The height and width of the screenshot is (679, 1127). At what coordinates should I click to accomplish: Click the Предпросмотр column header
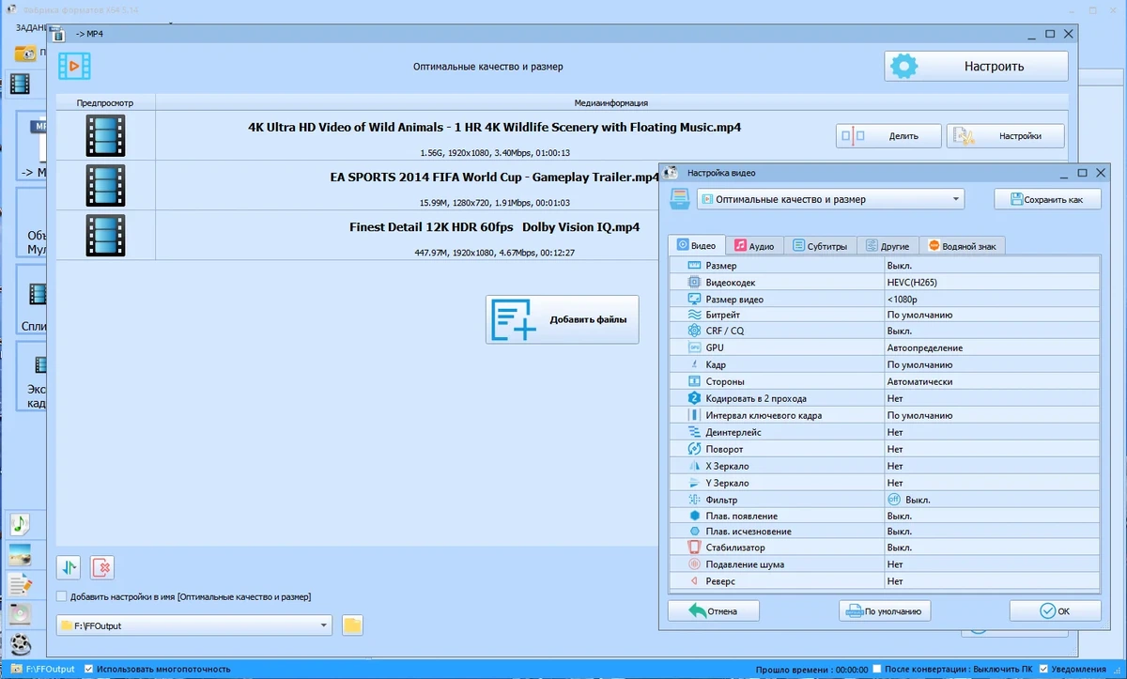coord(105,102)
